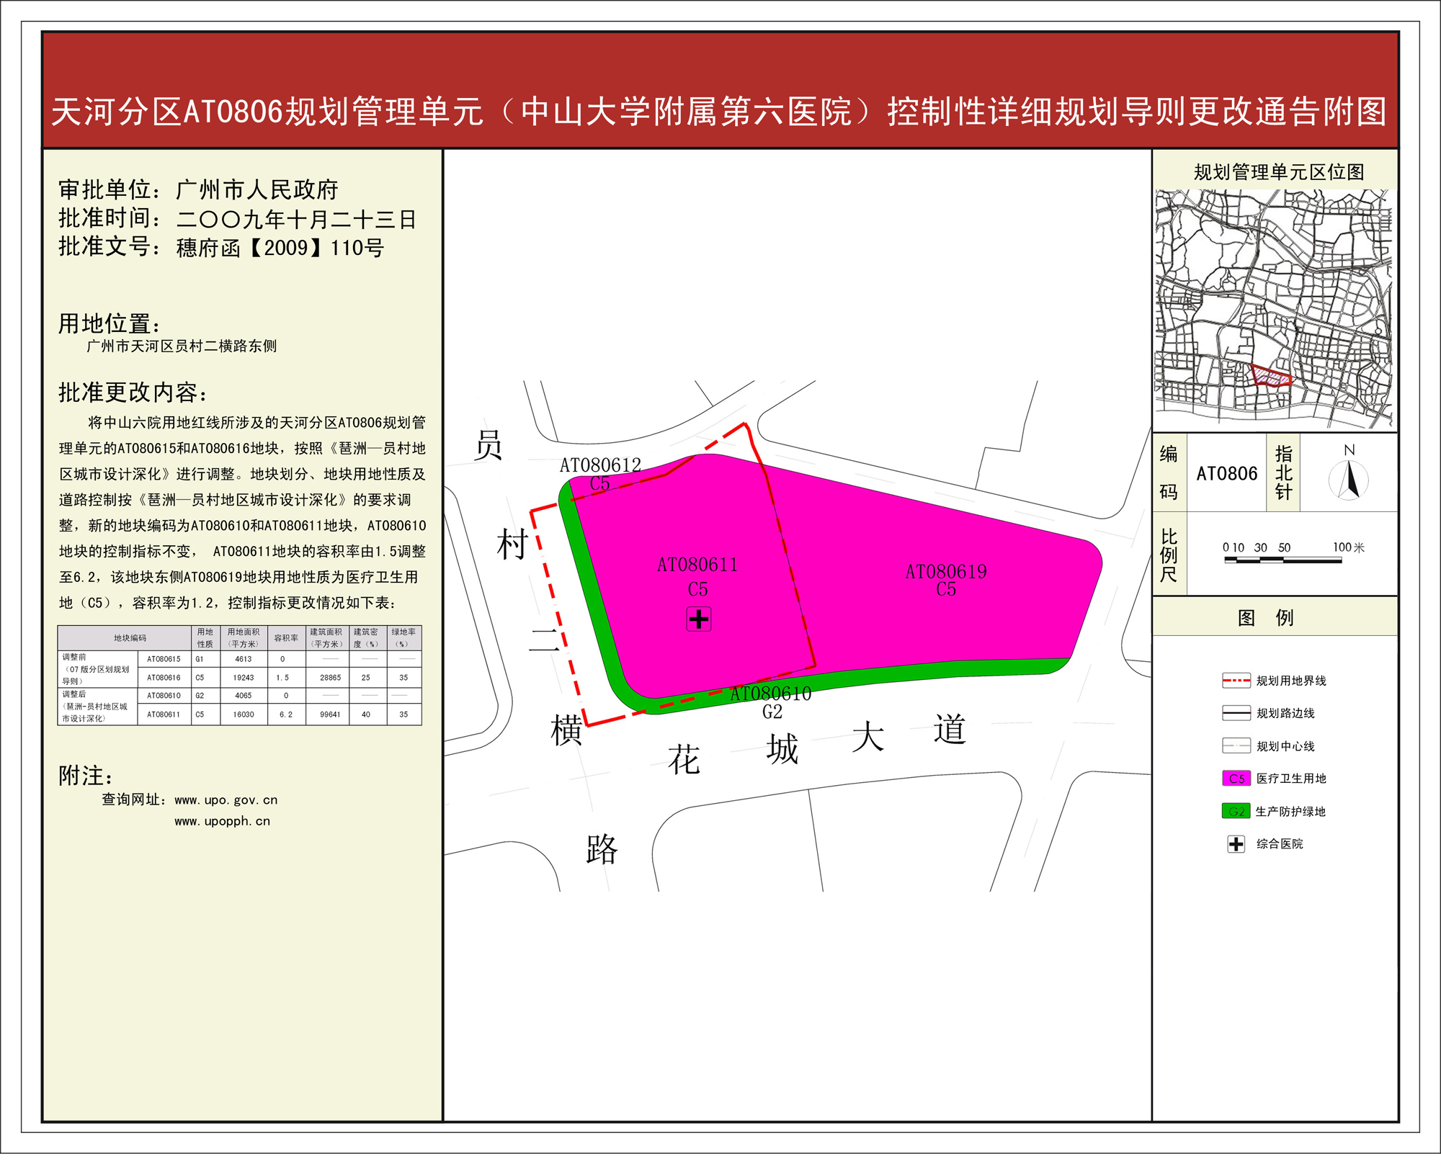Click the magenta C5 legend swatch
Image resolution: width=1441 pixels, height=1174 pixels.
coord(1236,779)
